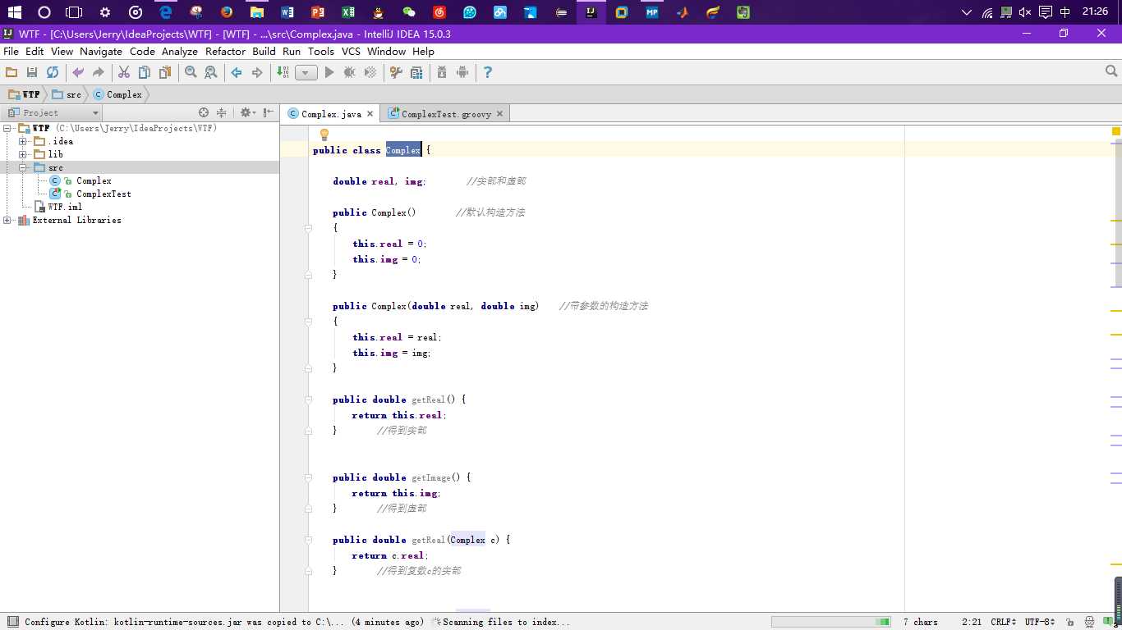Click the Make Project build icon
Screen dimensions: 1122x630
click(283, 72)
